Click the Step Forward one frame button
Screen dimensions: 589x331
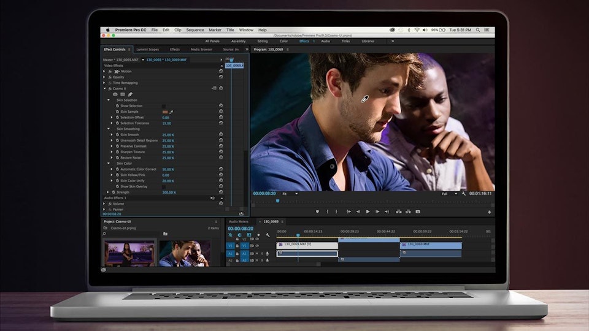(378, 211)
